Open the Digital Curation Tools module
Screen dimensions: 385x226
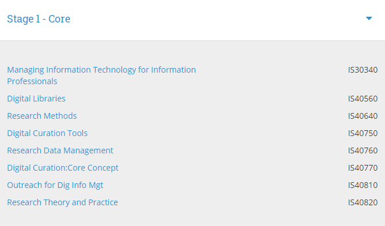point(47,133)
